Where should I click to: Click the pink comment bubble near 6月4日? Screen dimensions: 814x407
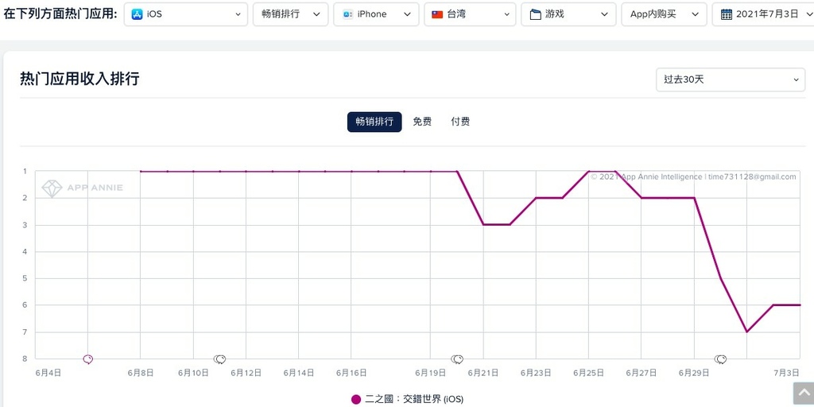tap(87, 359)
